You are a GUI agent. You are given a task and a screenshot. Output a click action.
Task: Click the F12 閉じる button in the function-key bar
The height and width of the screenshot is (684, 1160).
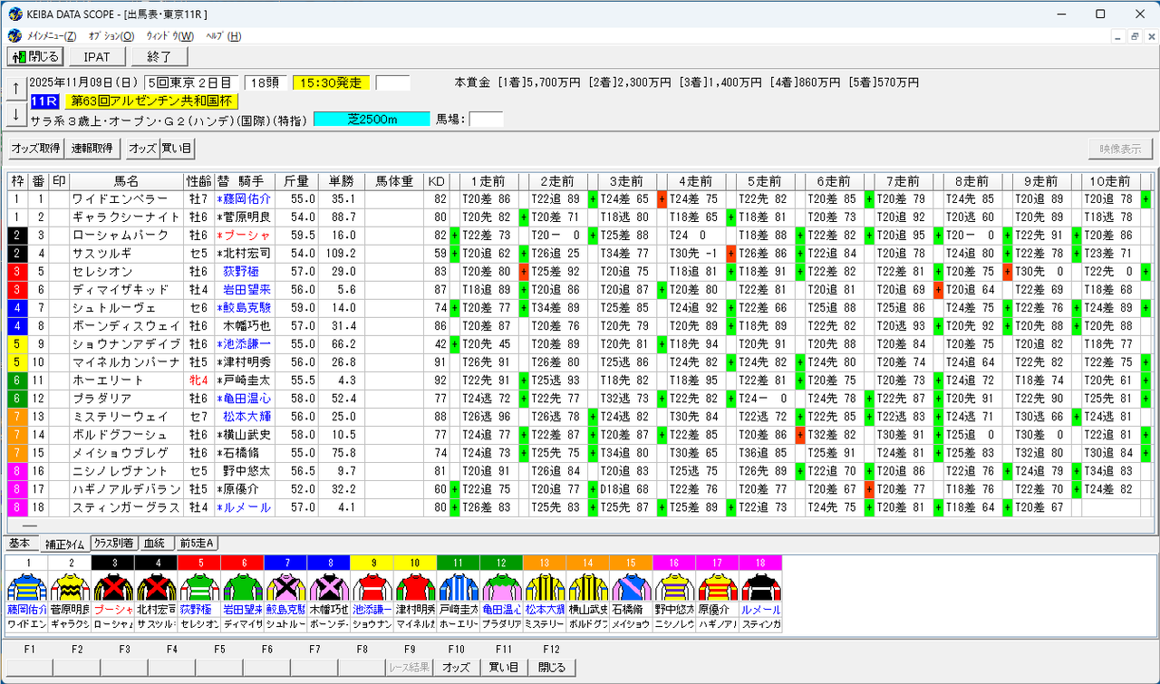click(551, 668)
